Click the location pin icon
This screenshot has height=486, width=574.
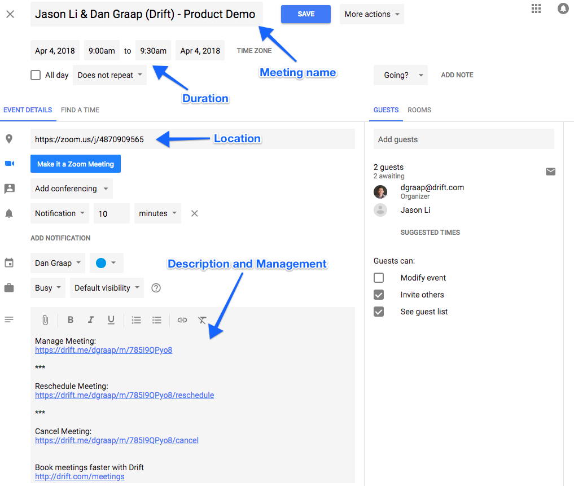(9, 139)
